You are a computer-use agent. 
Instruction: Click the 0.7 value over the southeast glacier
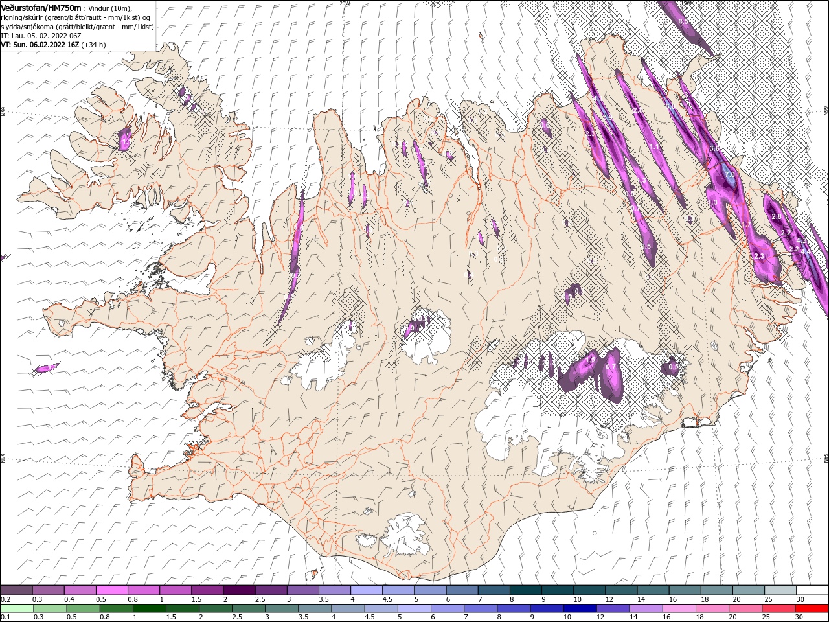611,367
